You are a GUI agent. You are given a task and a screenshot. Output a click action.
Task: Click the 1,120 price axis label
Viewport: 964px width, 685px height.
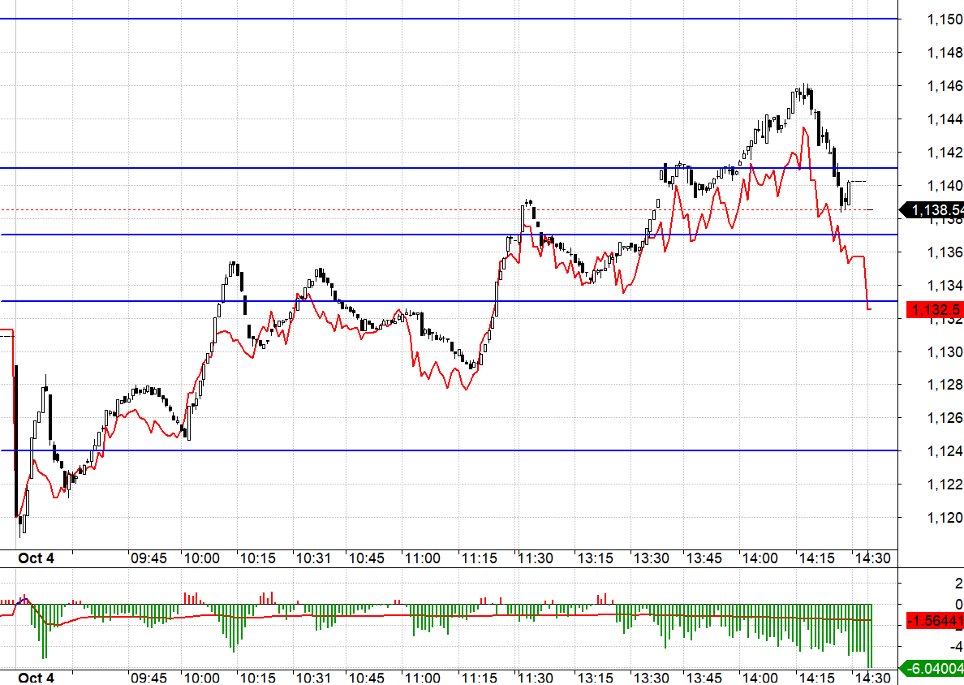[x=945, y=518]
